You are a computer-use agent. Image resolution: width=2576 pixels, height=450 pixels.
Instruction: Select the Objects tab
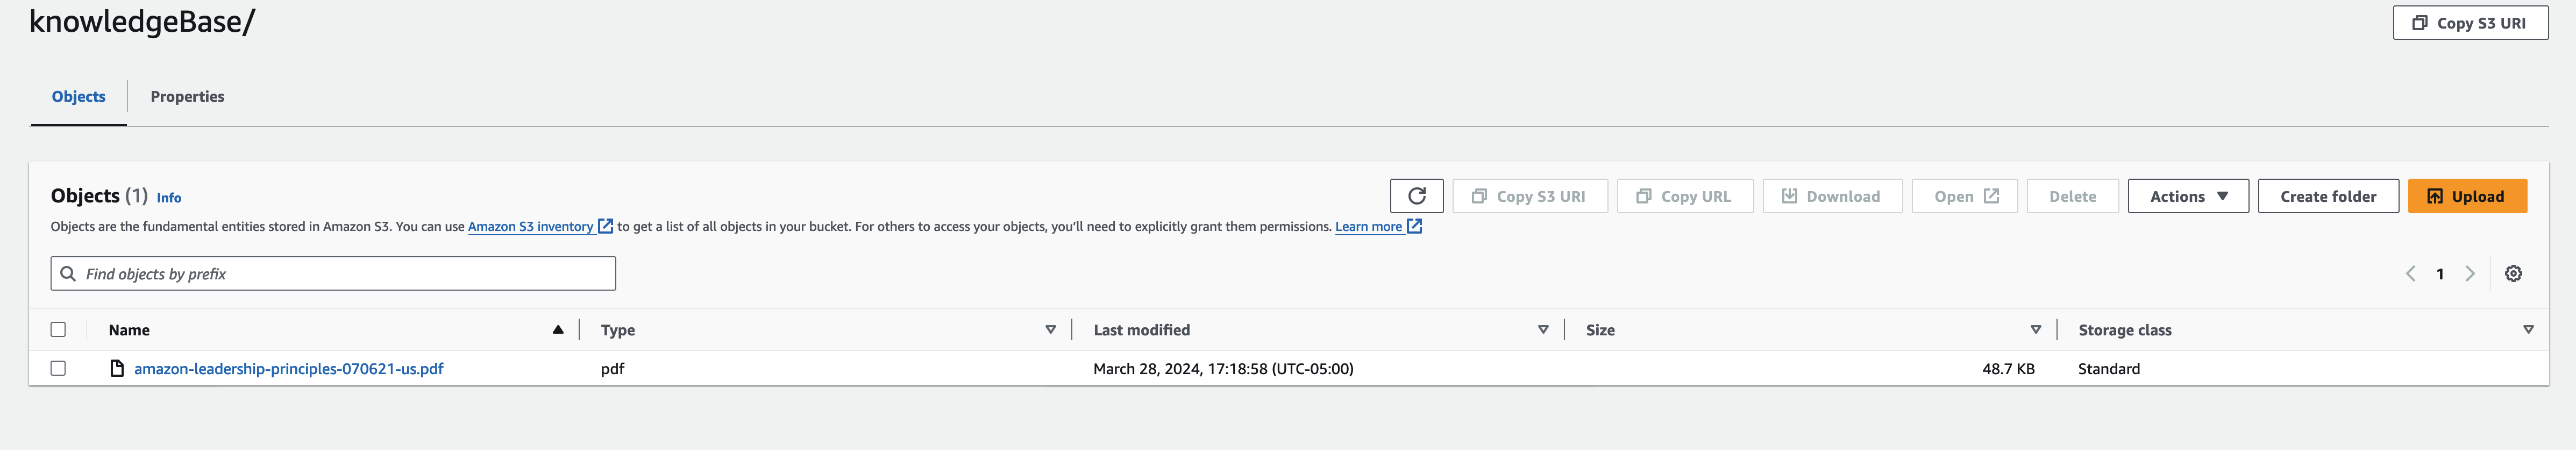click(78, 96)
